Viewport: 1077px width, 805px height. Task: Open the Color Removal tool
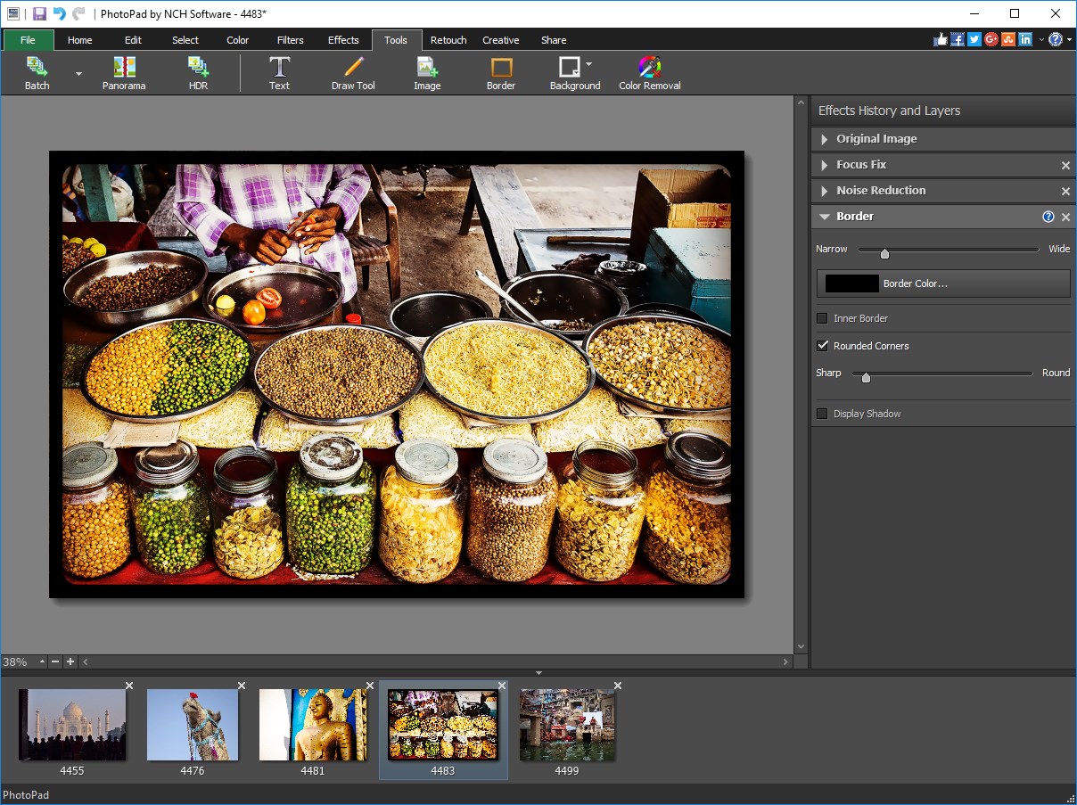coord(649,73)
